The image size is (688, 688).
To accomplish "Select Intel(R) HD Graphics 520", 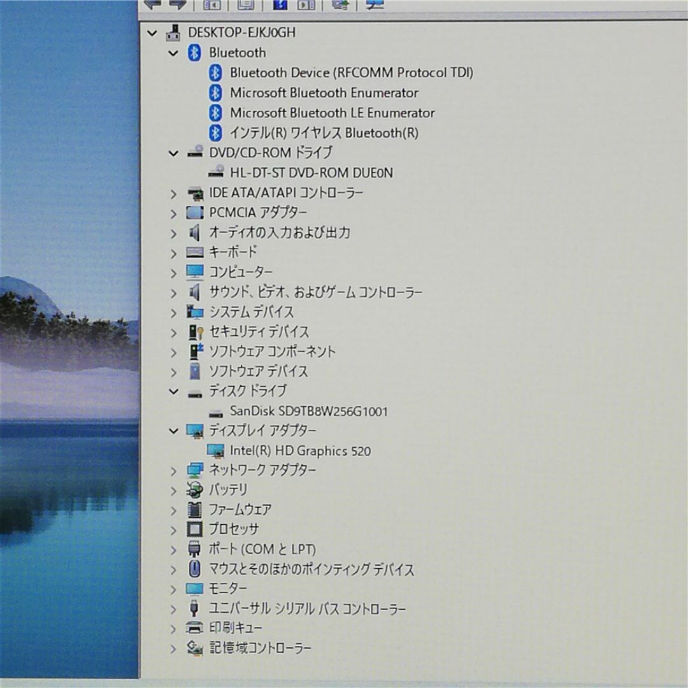I will click(300, 450).
